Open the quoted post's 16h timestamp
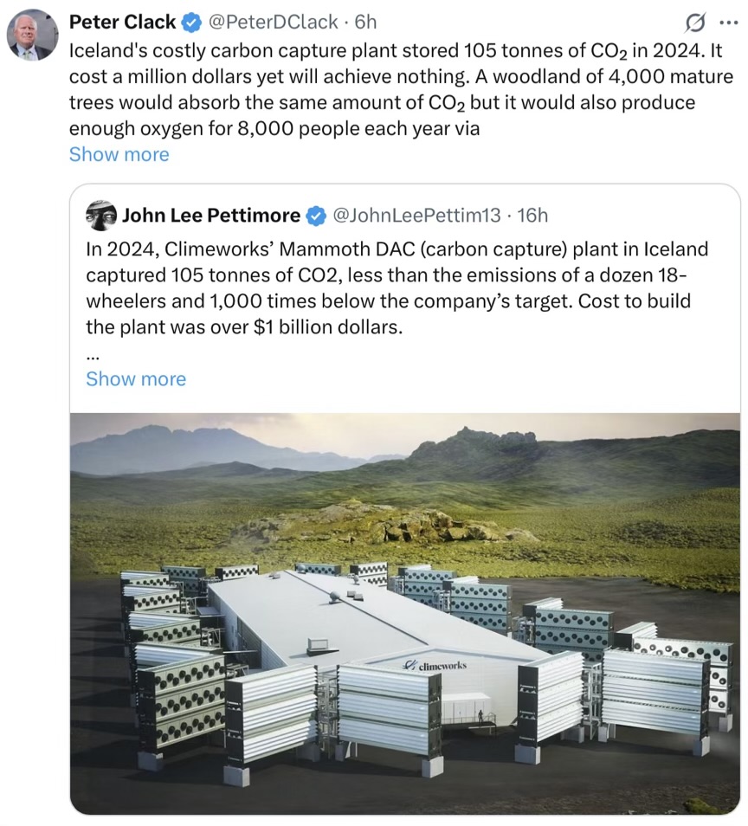The image size is (748, 826). pyautogui.click(x=532, y=216)
